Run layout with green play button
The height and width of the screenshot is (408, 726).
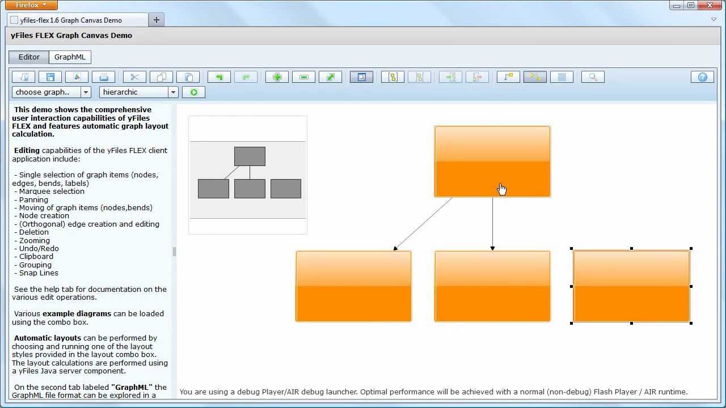pyautogui.click(x=194, y=92)
